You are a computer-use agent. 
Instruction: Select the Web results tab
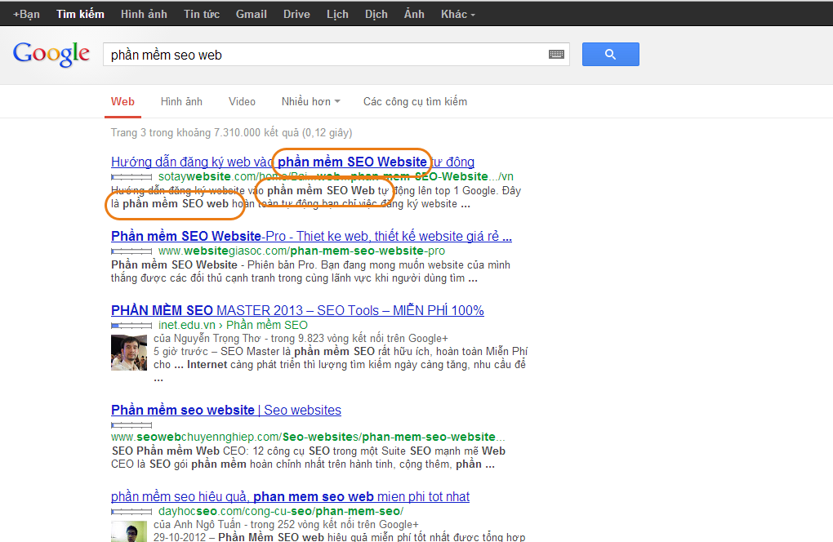click(122, 101)
